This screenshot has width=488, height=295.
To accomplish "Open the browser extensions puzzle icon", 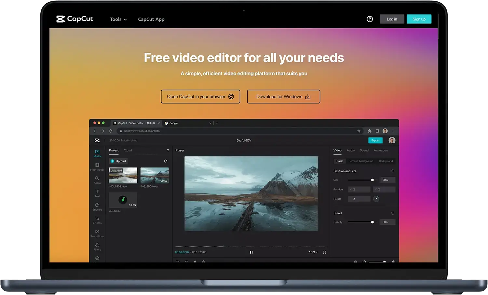I will click(x=370, y=131).
